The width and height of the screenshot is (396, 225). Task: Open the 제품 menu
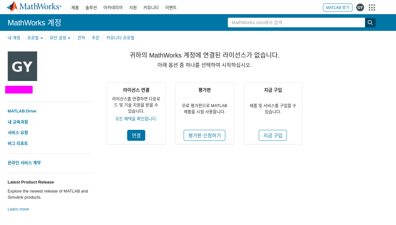click(x=75, y=7)
